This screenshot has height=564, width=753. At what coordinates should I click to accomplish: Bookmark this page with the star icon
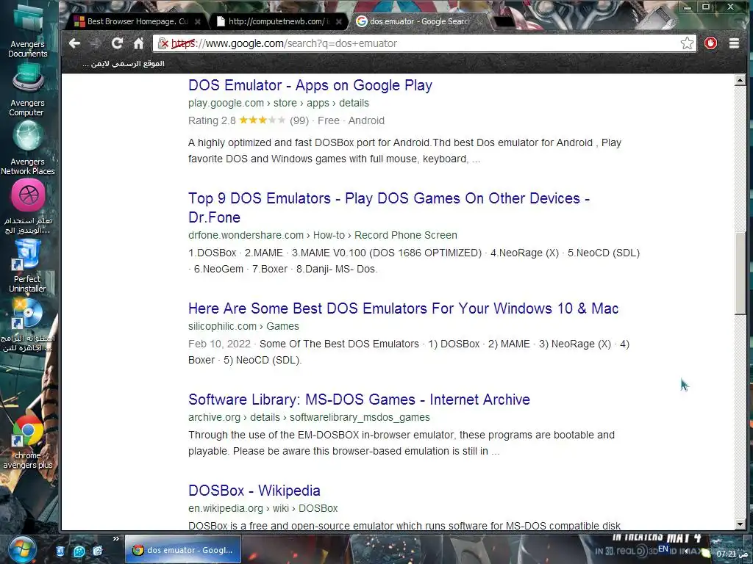point(687,43)
